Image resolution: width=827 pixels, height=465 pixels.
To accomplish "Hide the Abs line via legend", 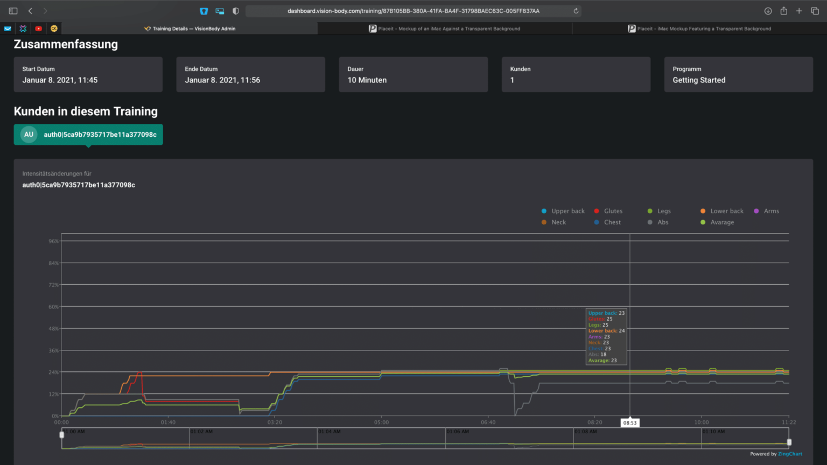I will coord(662,222).
